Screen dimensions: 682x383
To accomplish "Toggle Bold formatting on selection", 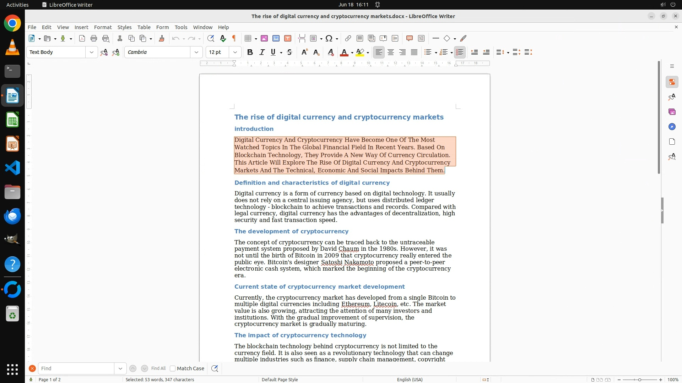I will [x=250, y=52].
